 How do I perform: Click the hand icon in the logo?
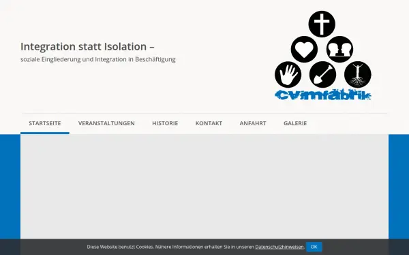(x=288, y=75)
